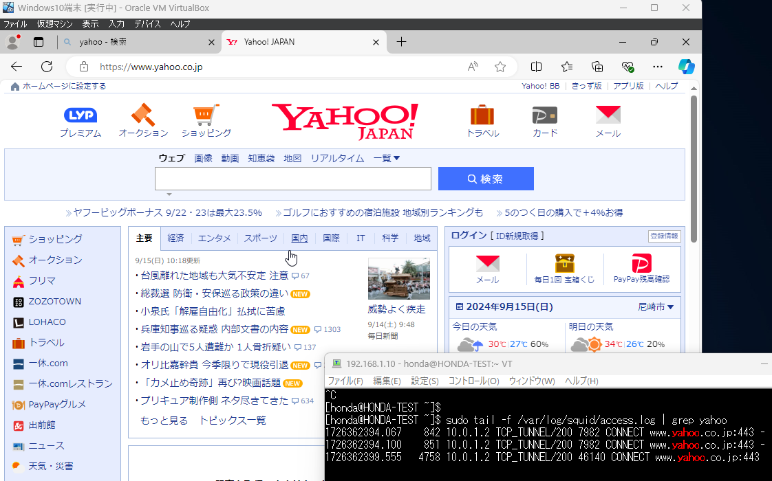772x481 pixels.
Task: Open Edge tab actions menu icon
Action: click(39, 43)
